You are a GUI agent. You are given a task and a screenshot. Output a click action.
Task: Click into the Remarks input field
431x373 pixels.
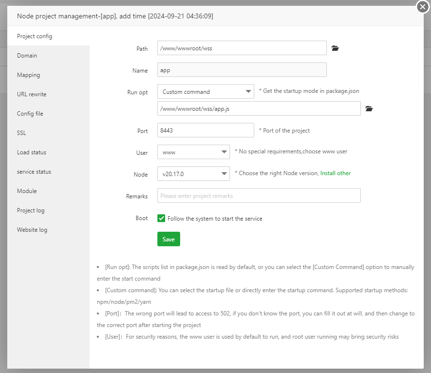259,196
